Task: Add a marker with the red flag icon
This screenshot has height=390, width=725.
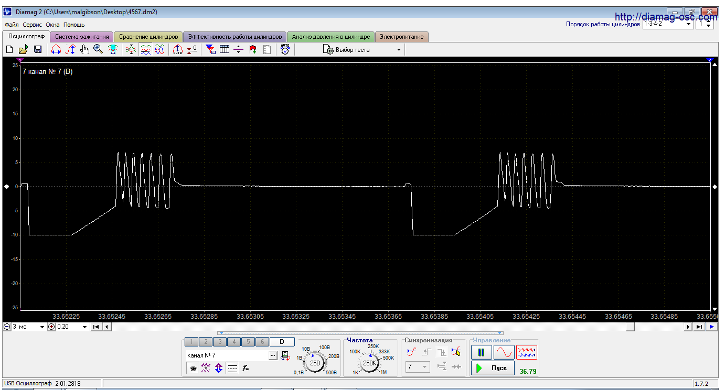Action: (253, 49)
